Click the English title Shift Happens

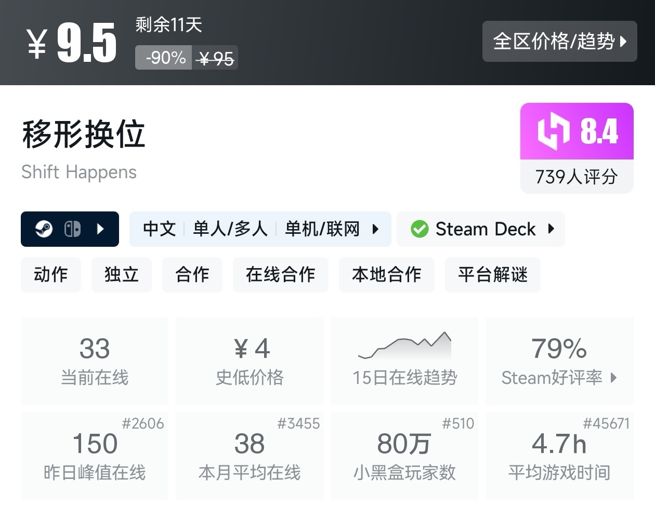(79, 172)
